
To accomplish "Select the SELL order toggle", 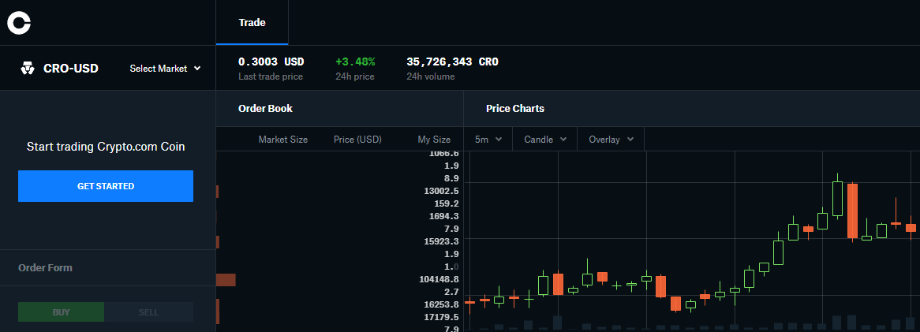I will tap(148, 312).
